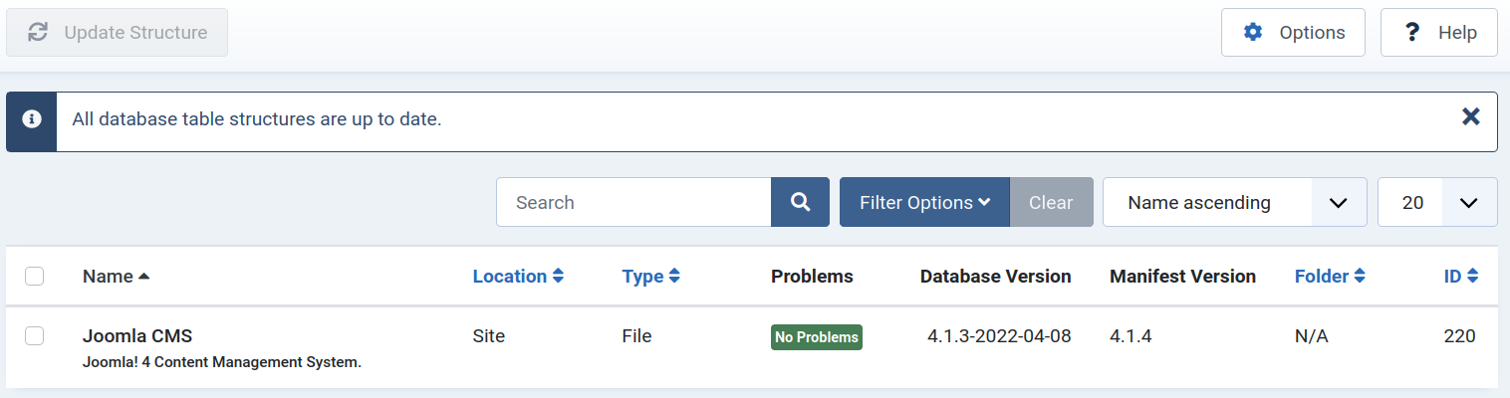This screenshot has height=398, width=1510.
Task: Sort by Location column arrows
Action: tap(559, 277)
